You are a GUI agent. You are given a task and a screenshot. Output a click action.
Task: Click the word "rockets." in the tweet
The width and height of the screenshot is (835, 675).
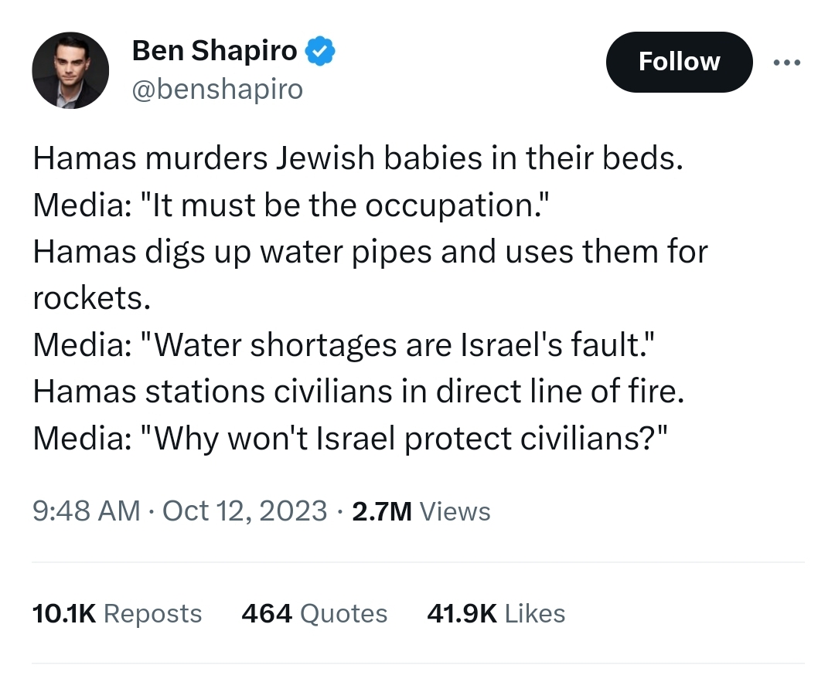(90, 299)
